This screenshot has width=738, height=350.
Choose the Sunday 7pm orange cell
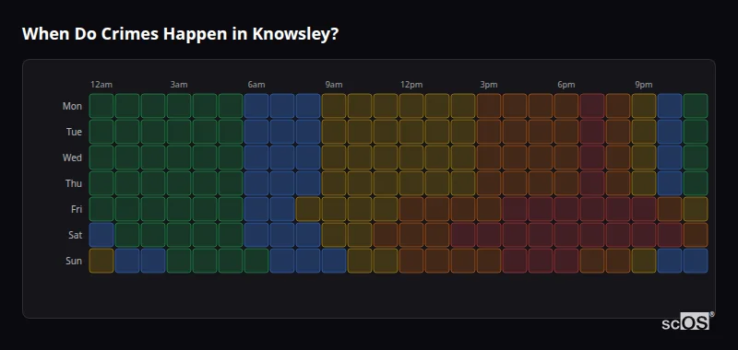(592, 261)
